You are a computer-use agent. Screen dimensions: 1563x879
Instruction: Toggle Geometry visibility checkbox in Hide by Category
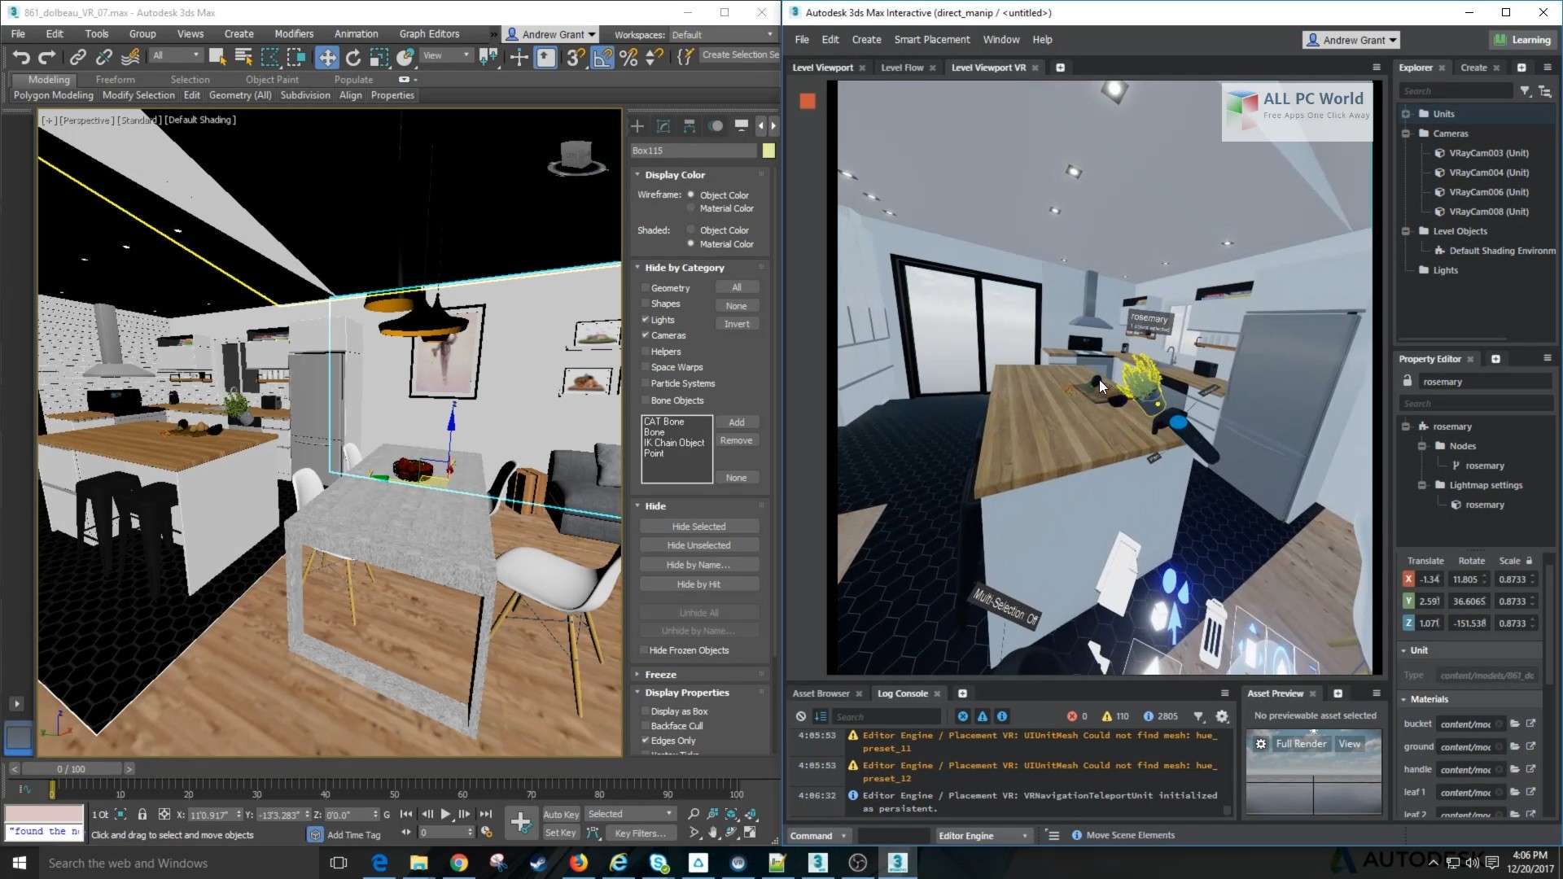[x=646, y=286]
